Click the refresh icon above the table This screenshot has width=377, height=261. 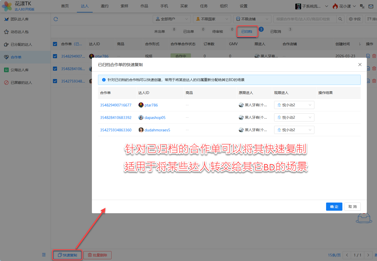[x=56, y=19]
